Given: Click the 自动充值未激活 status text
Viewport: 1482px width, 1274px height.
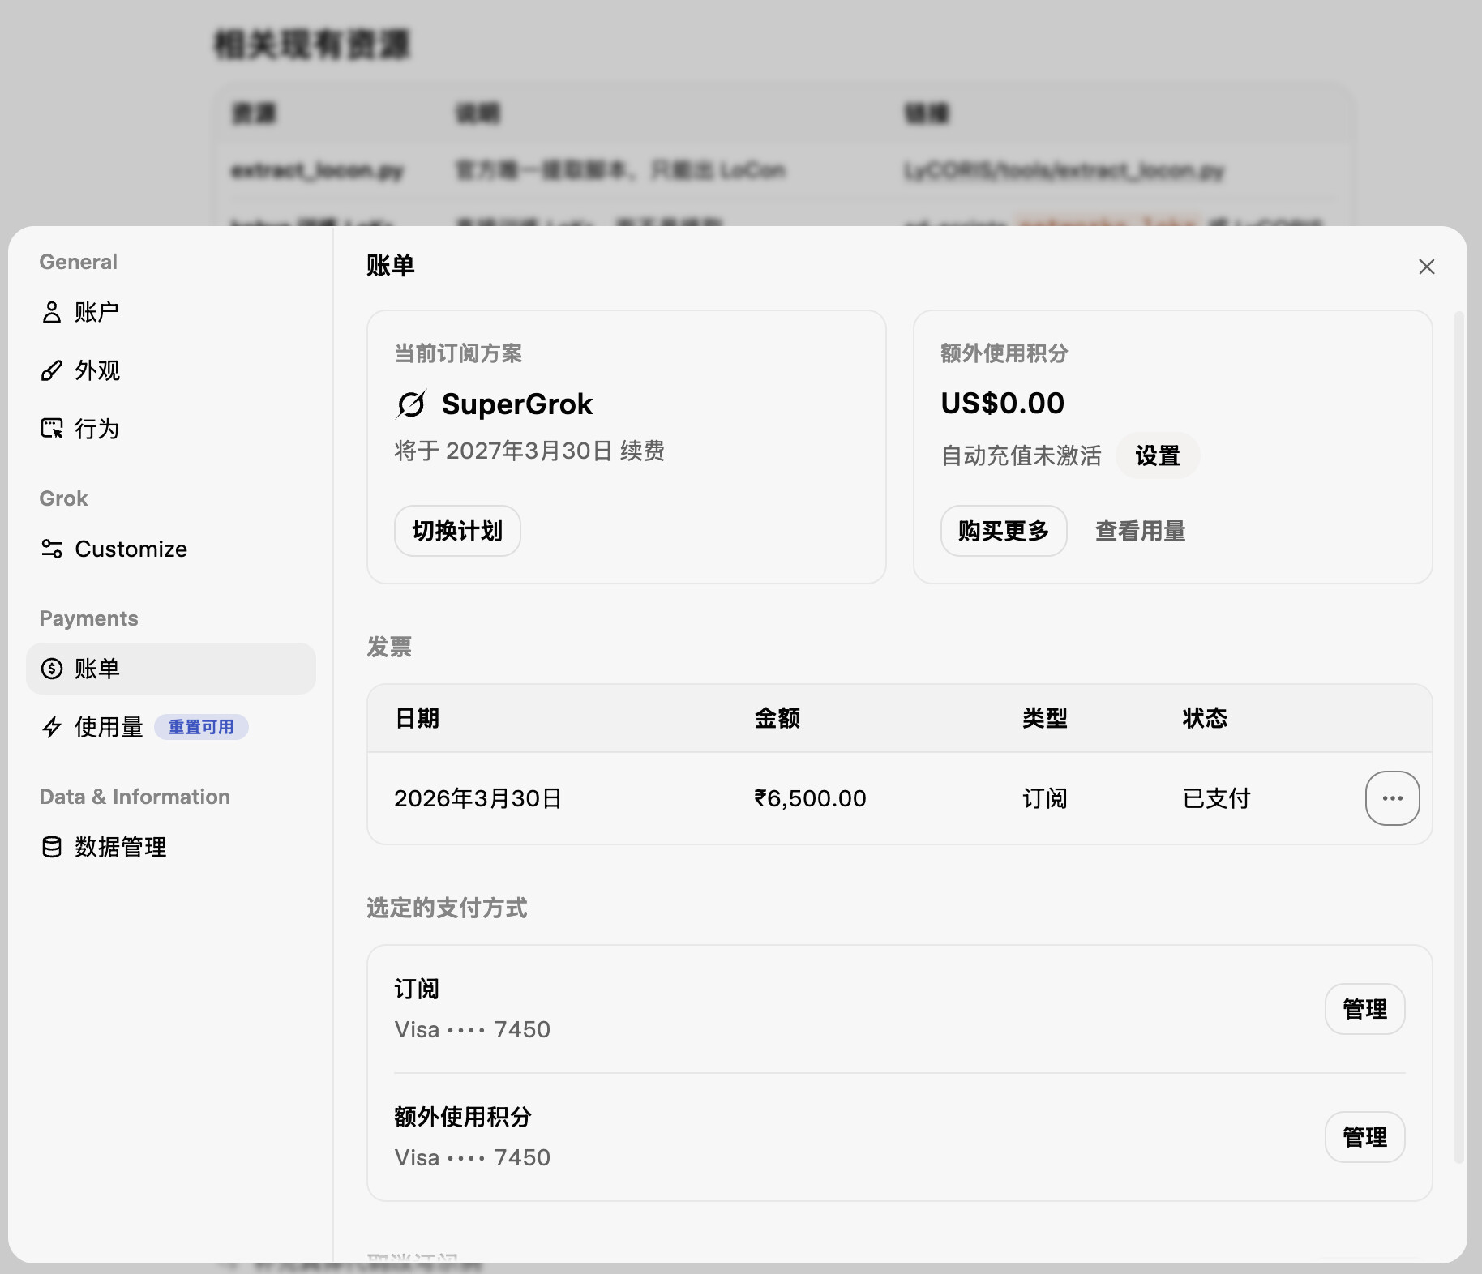Looking at the screenshot, I should (1022, 455).
